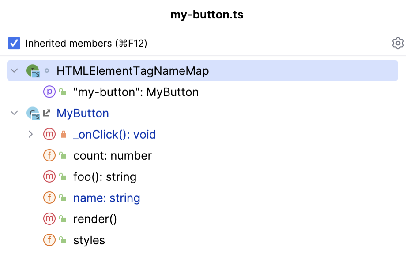Collapse the HTMLElementTagNameMap node
Viewport: 406px width, 264px height.
coord(14,70)
